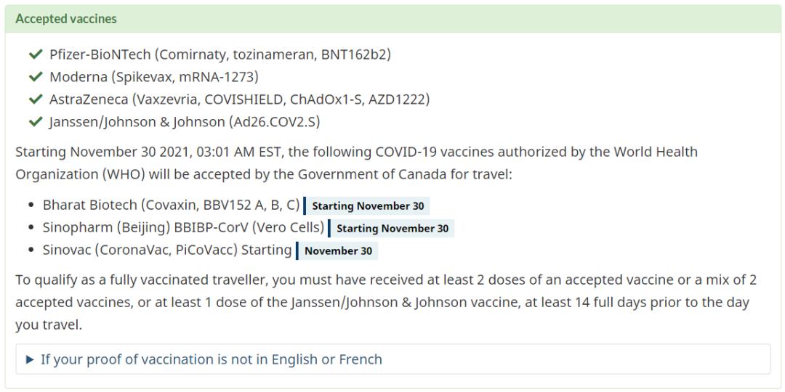
Task: Click the Moderna (Spikevax, mRNA-1273) entry
Action: (154, 77)
